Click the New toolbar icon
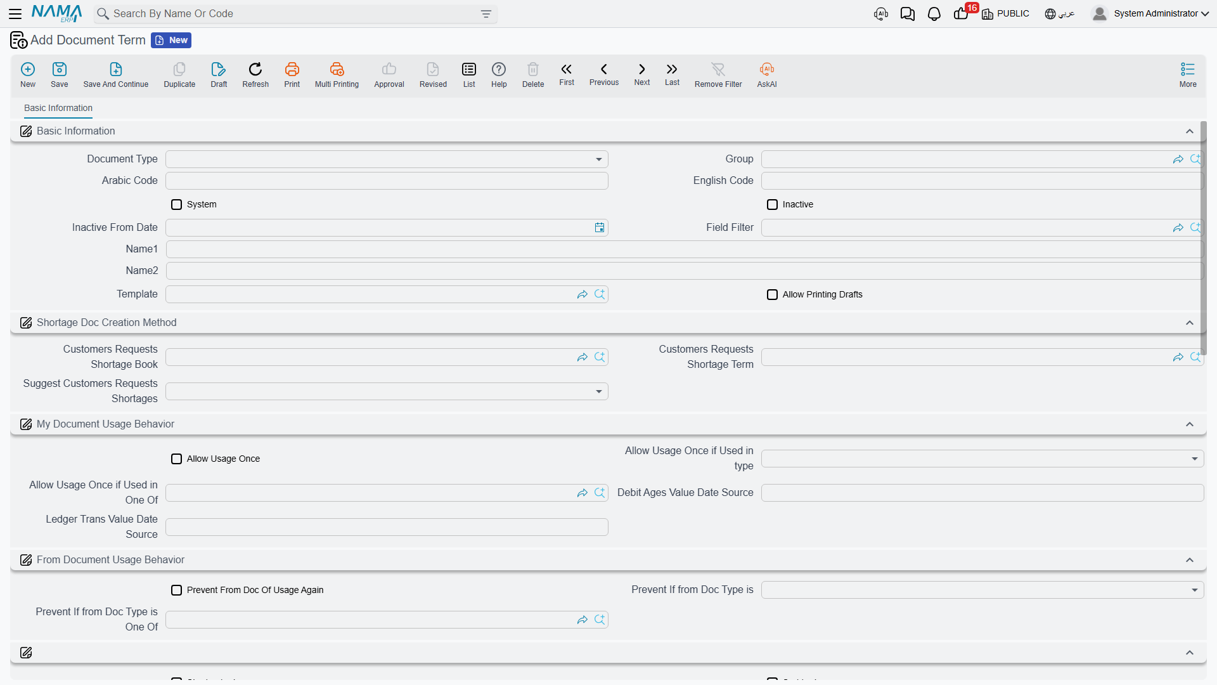The image size is (1217, 685). click(28, 75)
